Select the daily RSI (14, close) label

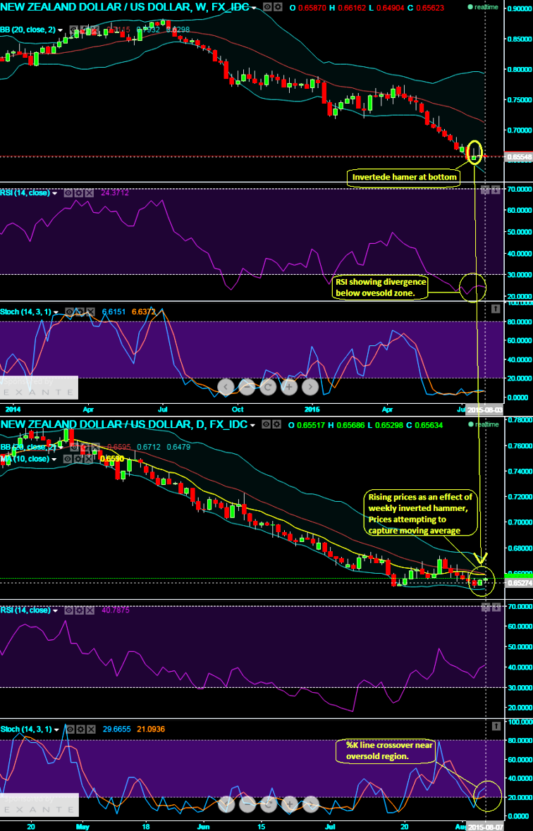click(x=25, y=610)
